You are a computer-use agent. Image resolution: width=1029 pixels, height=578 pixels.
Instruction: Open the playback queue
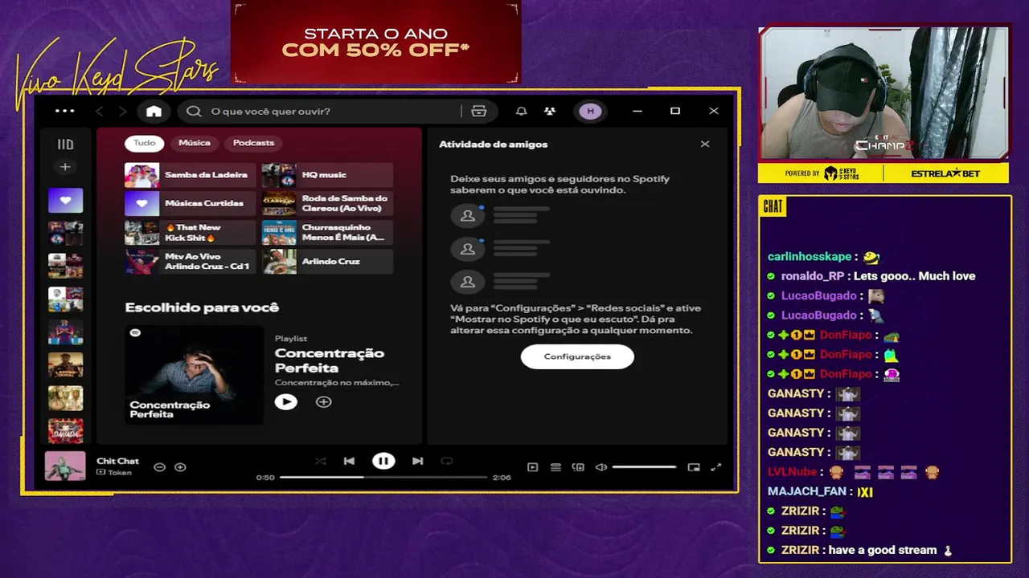point(555,467)
